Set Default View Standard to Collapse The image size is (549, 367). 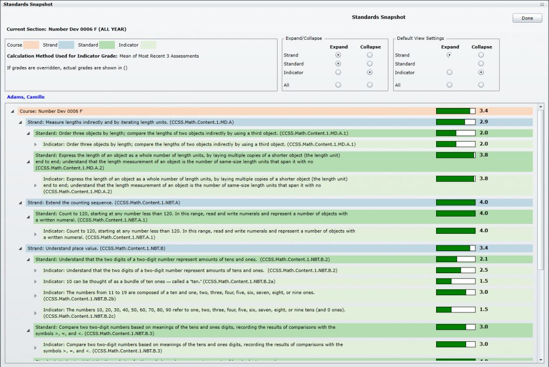pyautogui.click(x=481, y=63)
